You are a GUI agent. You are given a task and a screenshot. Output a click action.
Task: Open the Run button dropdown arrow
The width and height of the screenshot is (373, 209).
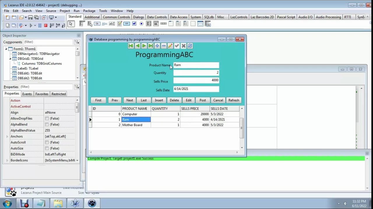pos(35,26)
